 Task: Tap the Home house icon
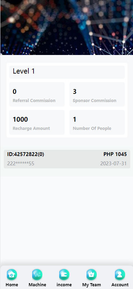point(12,275)
